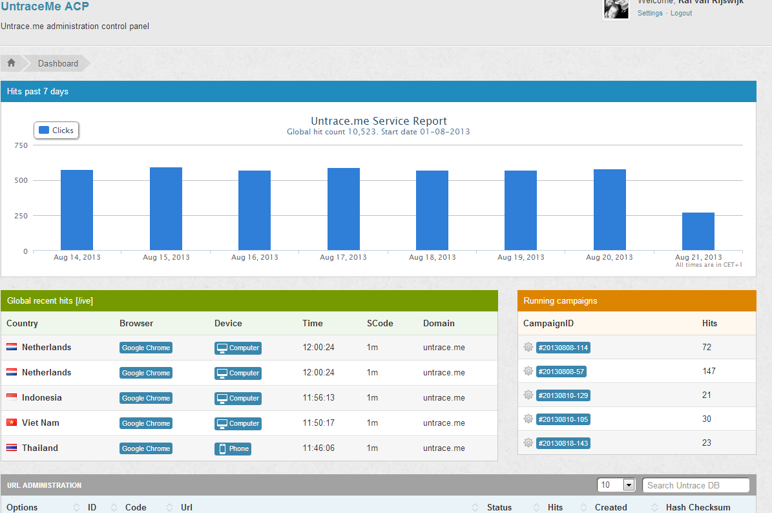Image resolution: width=772 pixels, height=513 pixels.
Task: Click the Thailand country name
Action: [40, 448]
